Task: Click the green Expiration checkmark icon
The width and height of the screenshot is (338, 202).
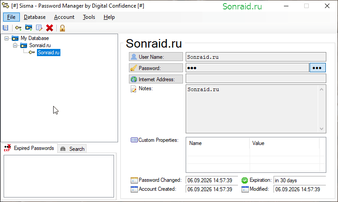Action: coord(245,180)
